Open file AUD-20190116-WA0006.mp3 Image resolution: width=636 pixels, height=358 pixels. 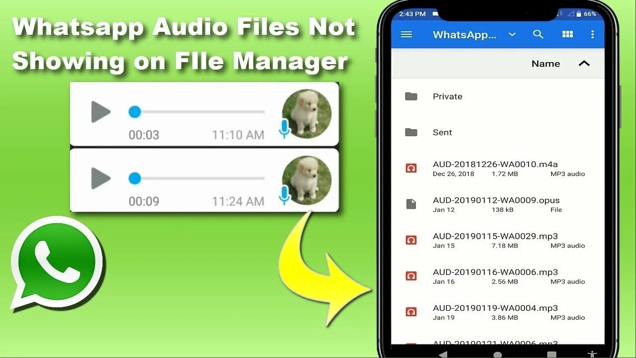click(495, 272)
